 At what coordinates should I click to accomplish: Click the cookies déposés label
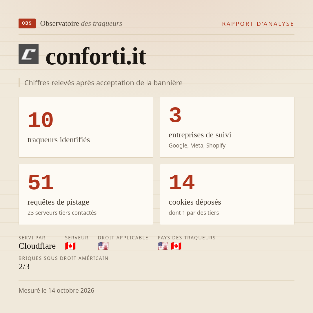coord(195,202)
